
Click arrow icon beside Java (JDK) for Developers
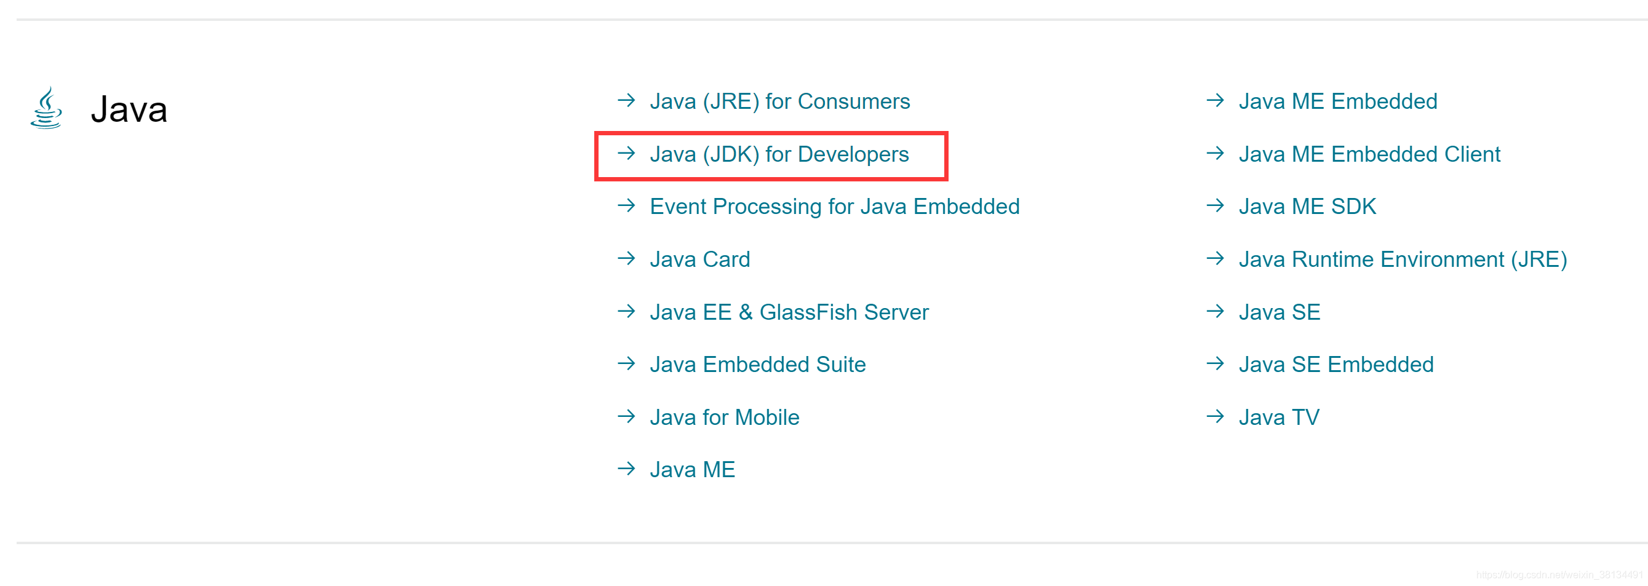626,153
